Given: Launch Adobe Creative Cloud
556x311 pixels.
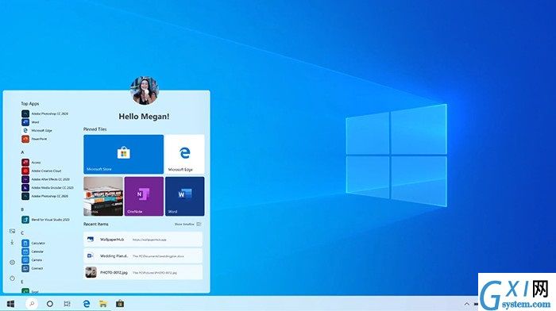Looking at the screenshot, I should (x=41, y=171).
